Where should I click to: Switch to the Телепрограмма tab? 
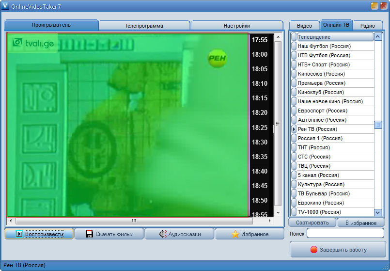tap(144, 26)
